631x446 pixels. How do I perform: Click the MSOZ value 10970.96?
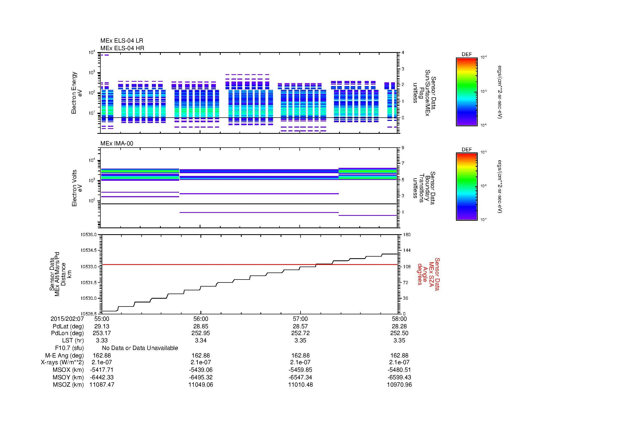pos(399,385)
